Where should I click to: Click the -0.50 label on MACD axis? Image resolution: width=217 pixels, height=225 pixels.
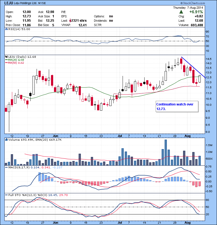[x=209, y=191]
